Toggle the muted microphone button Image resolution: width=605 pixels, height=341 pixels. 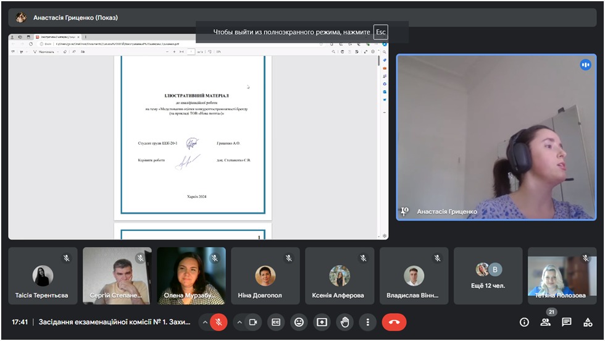click(x=219, y=322)
